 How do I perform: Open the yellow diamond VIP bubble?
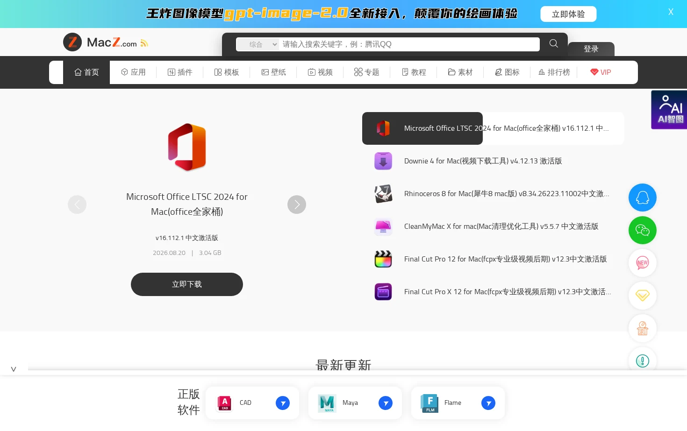coord(643,296)
